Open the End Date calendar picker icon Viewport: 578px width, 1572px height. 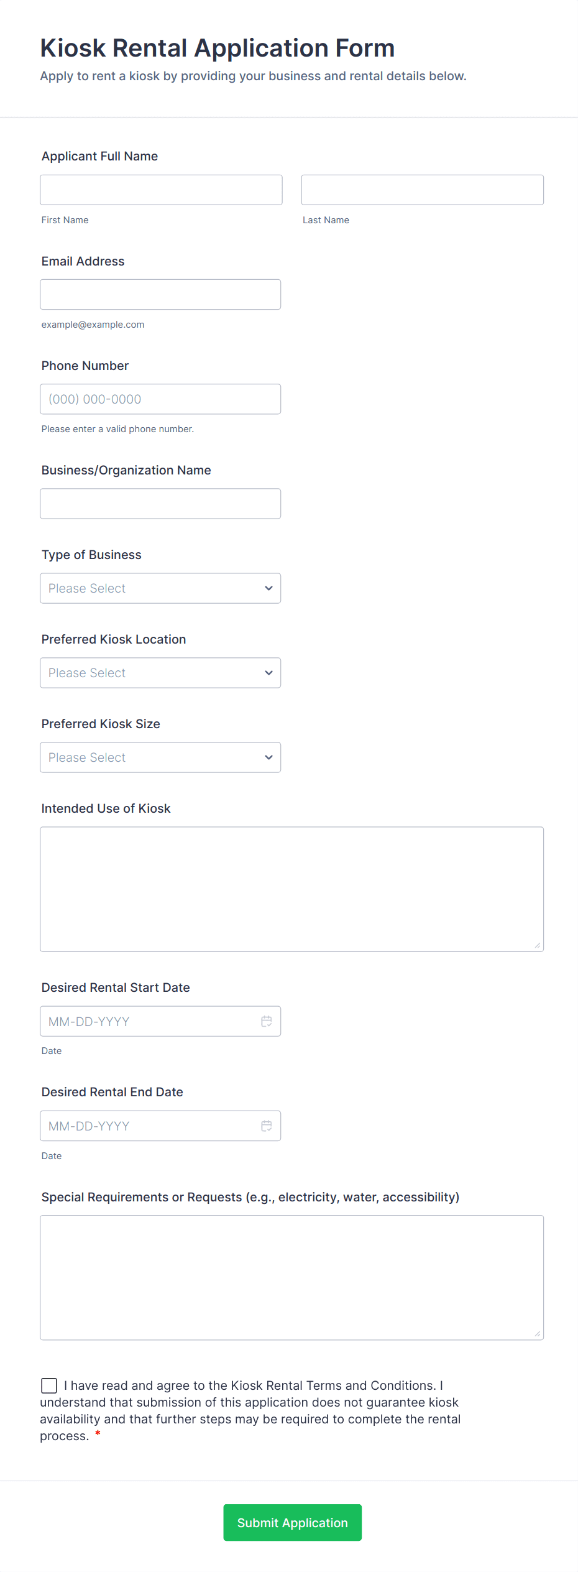pyautogui.click(x=267, y=1126)
